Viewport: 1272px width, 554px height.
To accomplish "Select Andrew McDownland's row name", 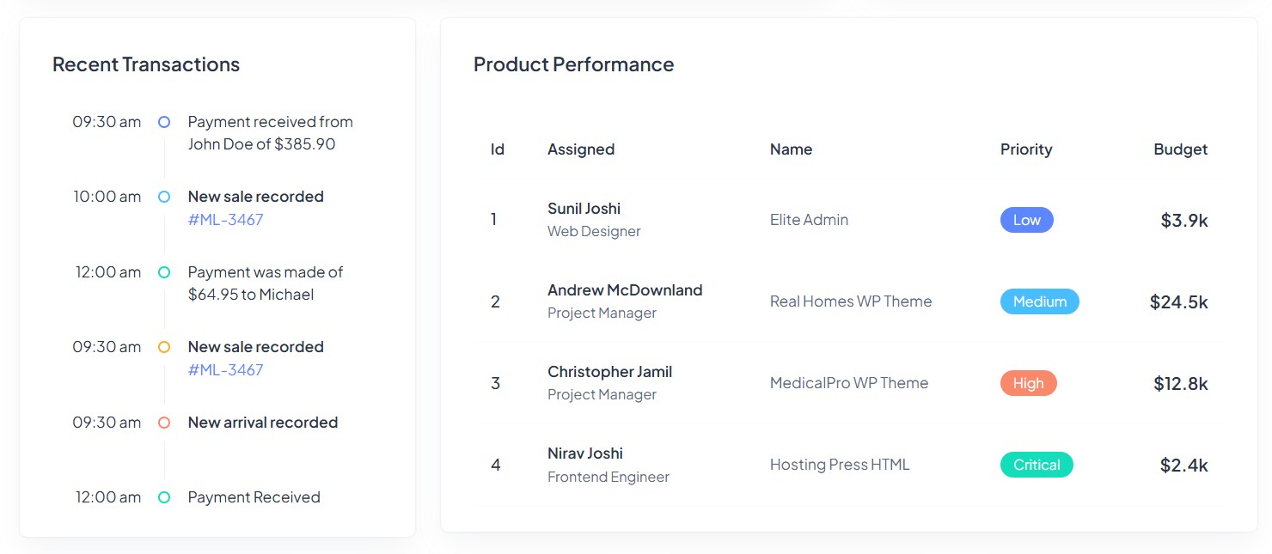I will pyautogui.click(x=625, y=290).
